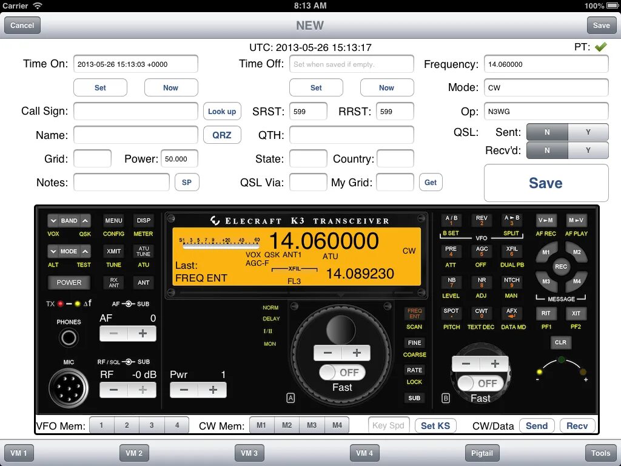Tap the DISP meter key

point(143,220)
